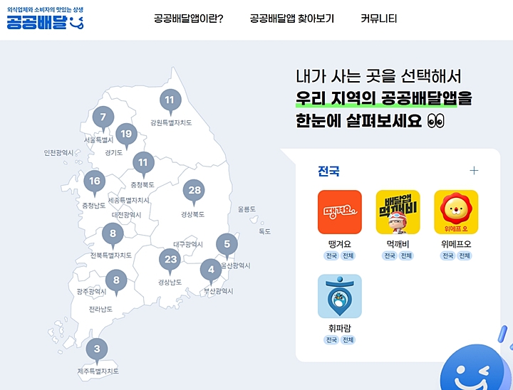Open the 땡겨요 app icon
This screenshot has height=390, width=513.
click(x=340, y=212)
